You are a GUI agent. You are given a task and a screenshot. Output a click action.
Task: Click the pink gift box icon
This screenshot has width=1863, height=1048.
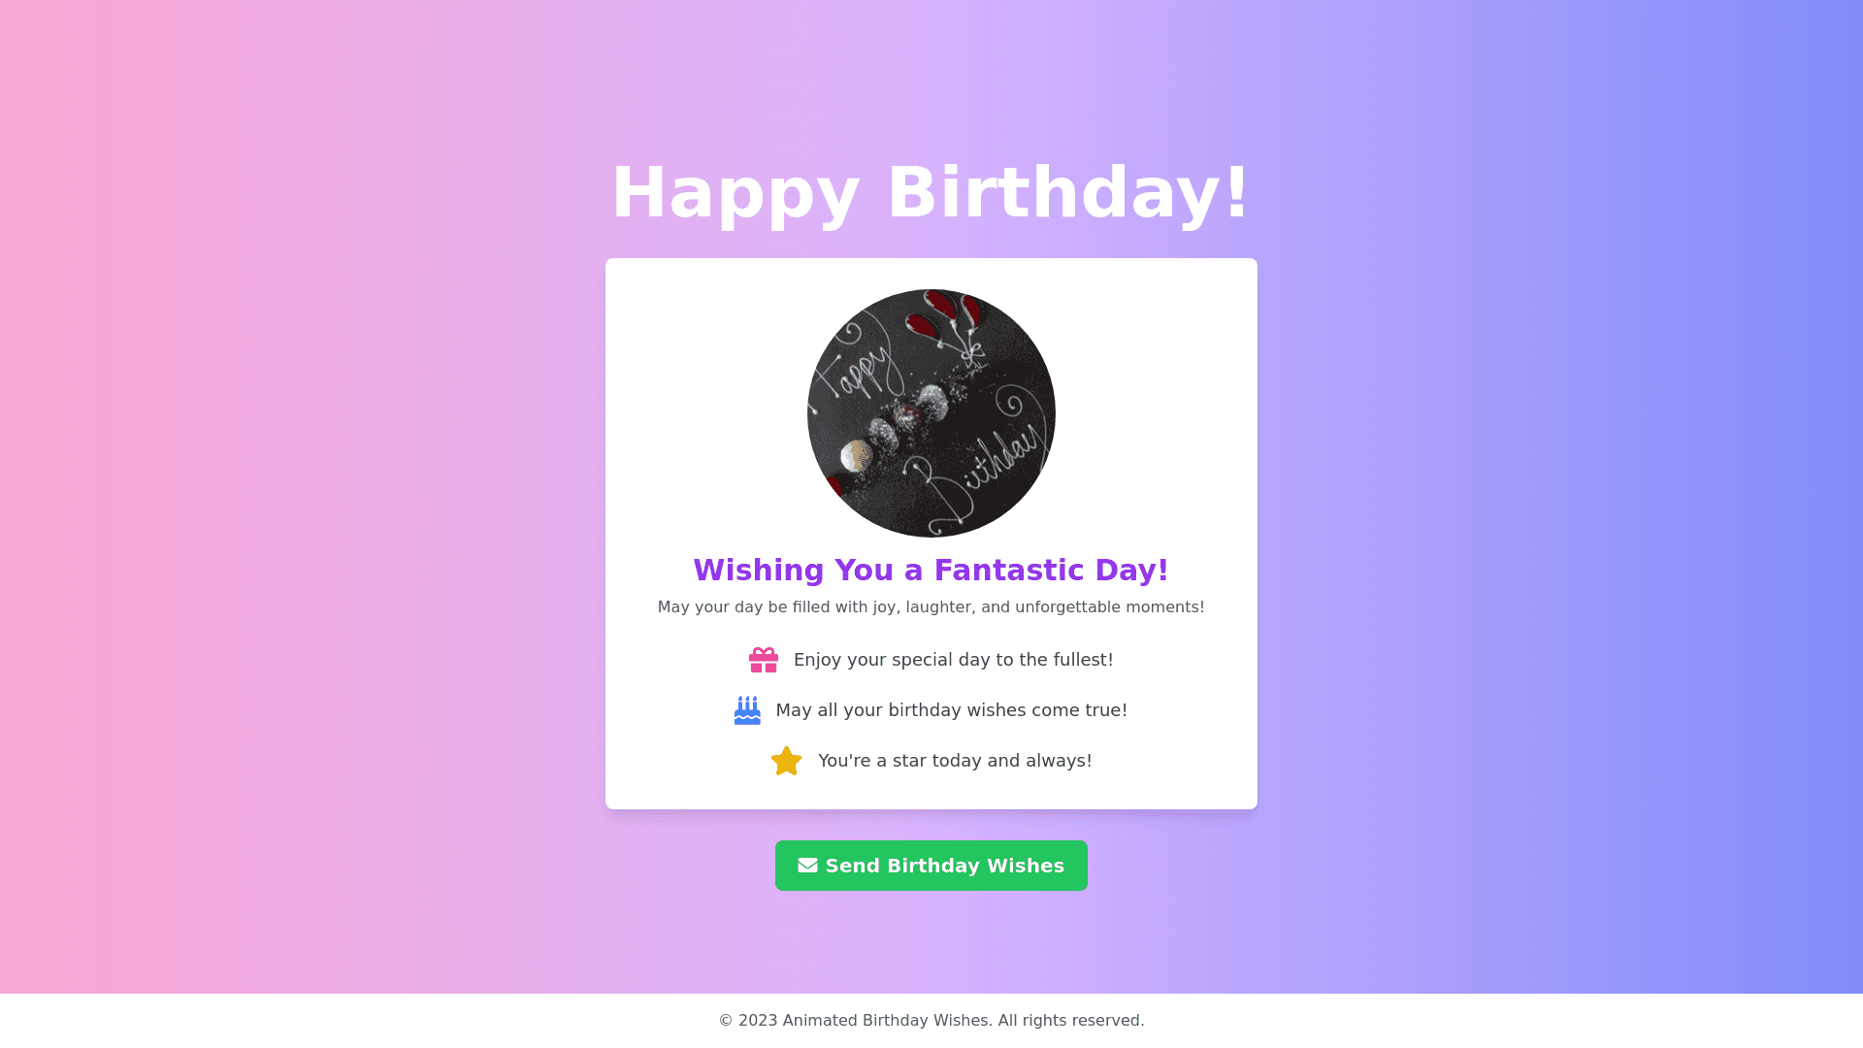(x=764, y=660)
